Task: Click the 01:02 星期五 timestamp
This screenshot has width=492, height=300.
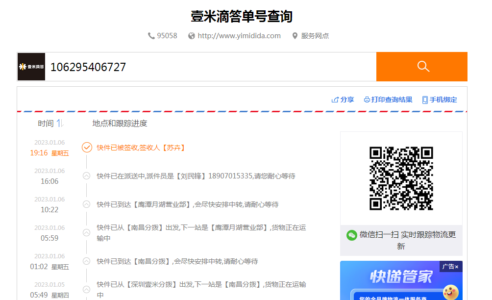Action: (49, 267)
